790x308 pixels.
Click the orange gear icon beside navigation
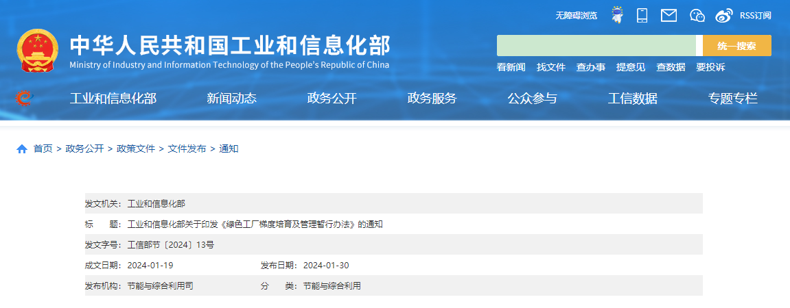24,99
